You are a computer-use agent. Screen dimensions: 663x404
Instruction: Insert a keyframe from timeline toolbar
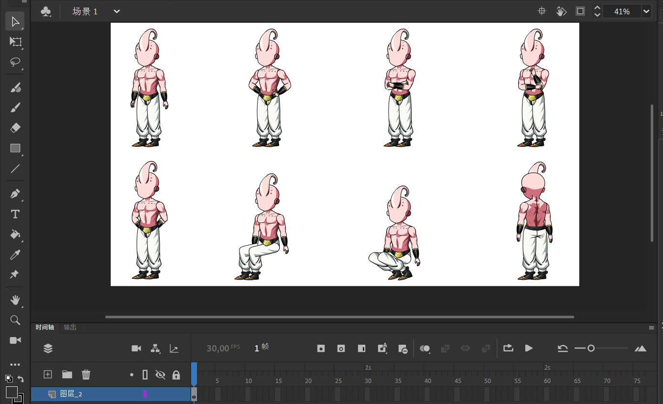tap(321, 349)
